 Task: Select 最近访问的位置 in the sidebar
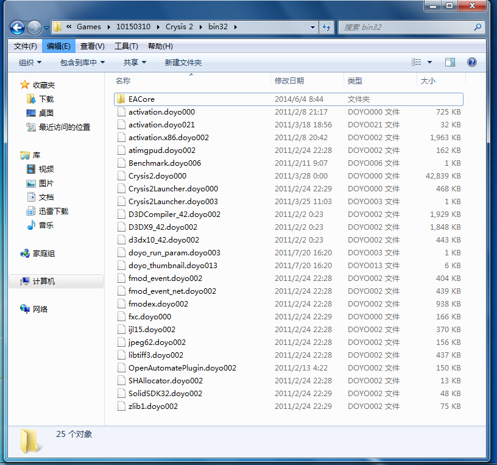65,127
